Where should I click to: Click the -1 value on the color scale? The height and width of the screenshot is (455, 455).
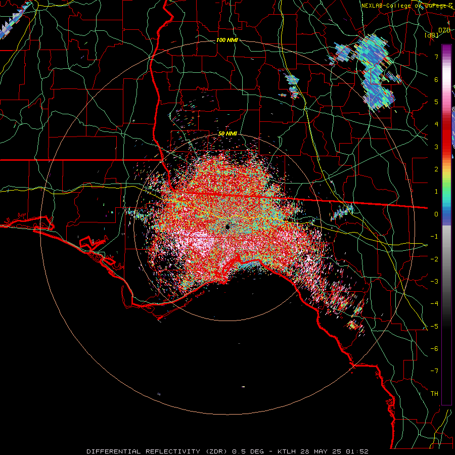click(x=434, y=237)
